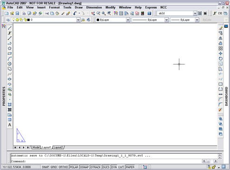Open the layer selection dropdown
The height and width of the screenshot is (170, 230).
[x=78, y=20]
